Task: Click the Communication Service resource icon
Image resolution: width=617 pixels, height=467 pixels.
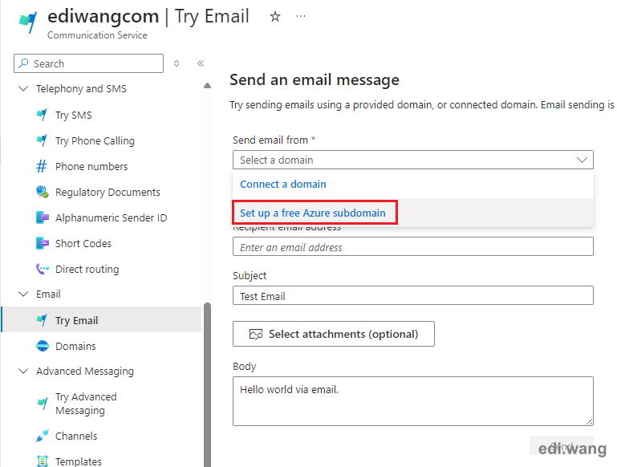Action: 28,22
